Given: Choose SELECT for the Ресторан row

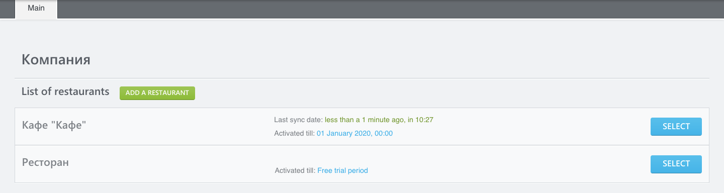Looking at the screenshot, I should [676, 164].
